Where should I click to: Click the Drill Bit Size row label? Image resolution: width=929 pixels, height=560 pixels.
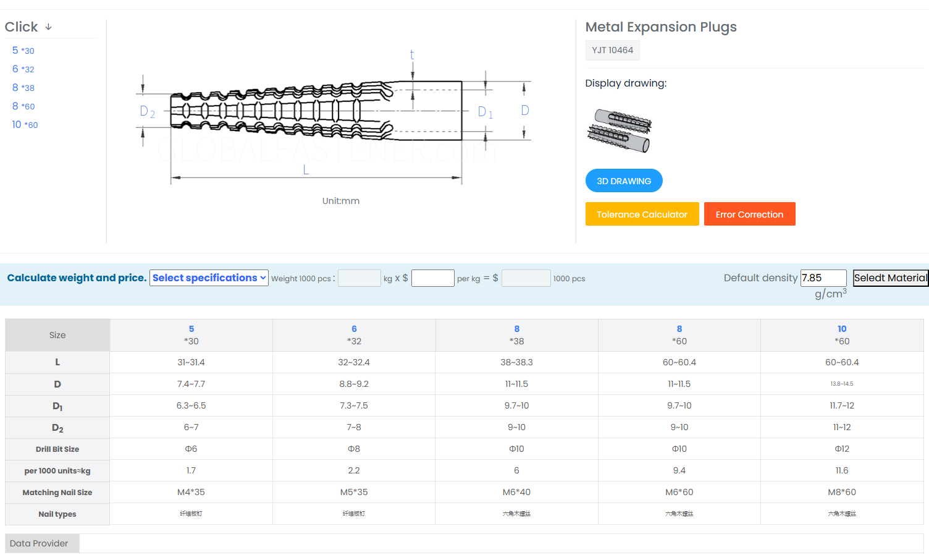[57, 449]
